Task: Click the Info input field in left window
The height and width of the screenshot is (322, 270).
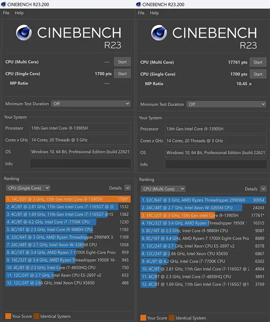Action: pos(81,164)
